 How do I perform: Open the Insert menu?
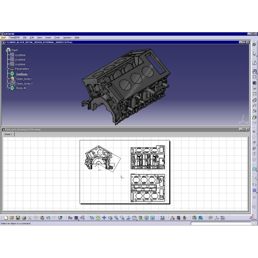point(48,37)
